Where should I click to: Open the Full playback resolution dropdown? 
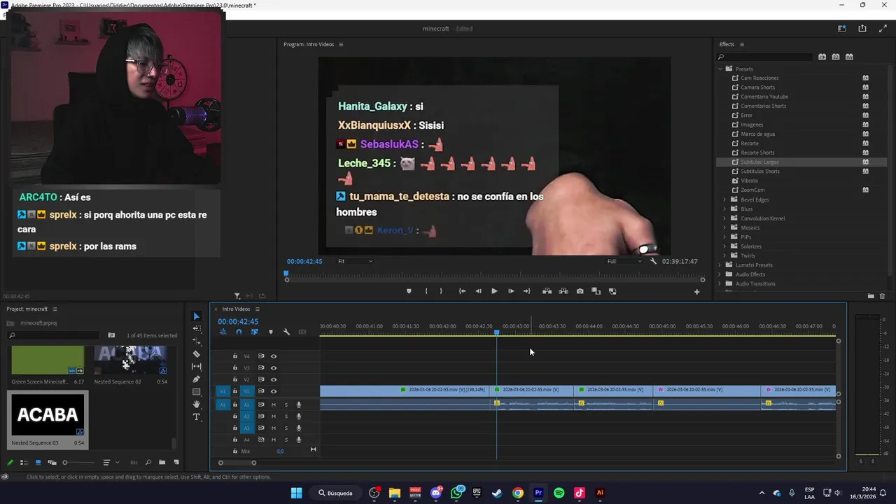(624, 261)
